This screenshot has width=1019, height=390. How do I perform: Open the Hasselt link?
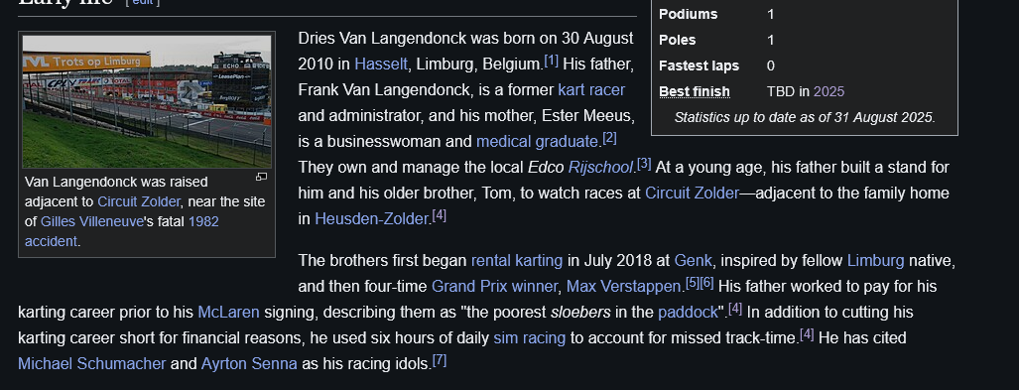pyautogui.click(x=381, y=65)
